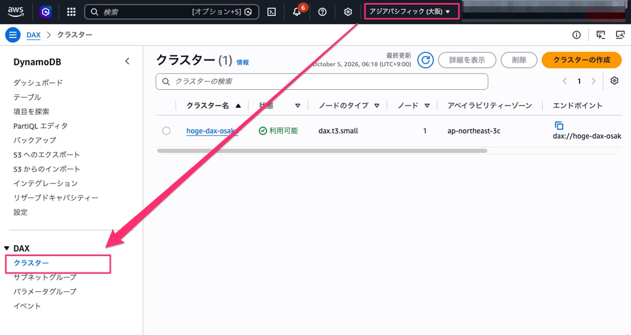The image size is (631, 335).
Task: Open ダッシュボード in sidebar
Action: coord(38,82)
